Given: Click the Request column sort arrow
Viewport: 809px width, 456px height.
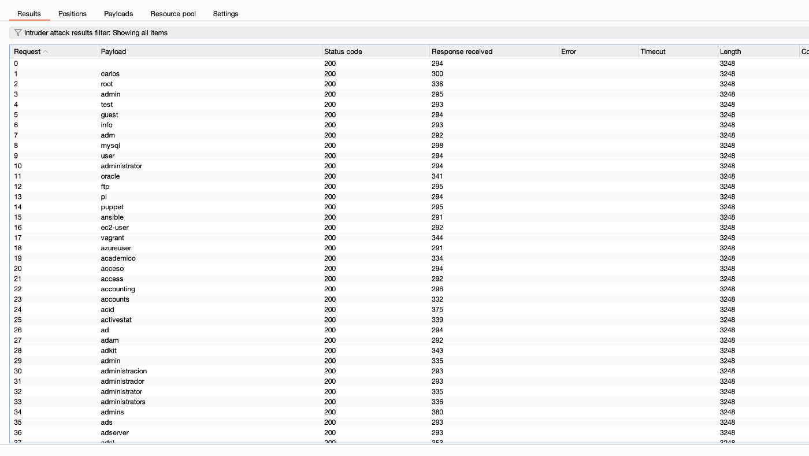Looking at the screenshot, I should [46, 51].
